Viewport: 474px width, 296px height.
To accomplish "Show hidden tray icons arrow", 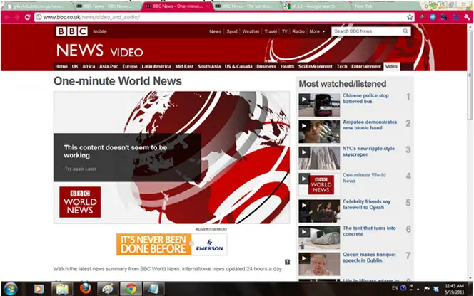I will click(418, 289).
